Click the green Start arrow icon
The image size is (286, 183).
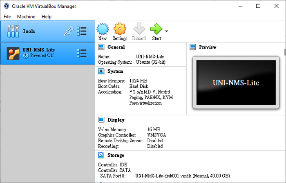click(156, 29)
